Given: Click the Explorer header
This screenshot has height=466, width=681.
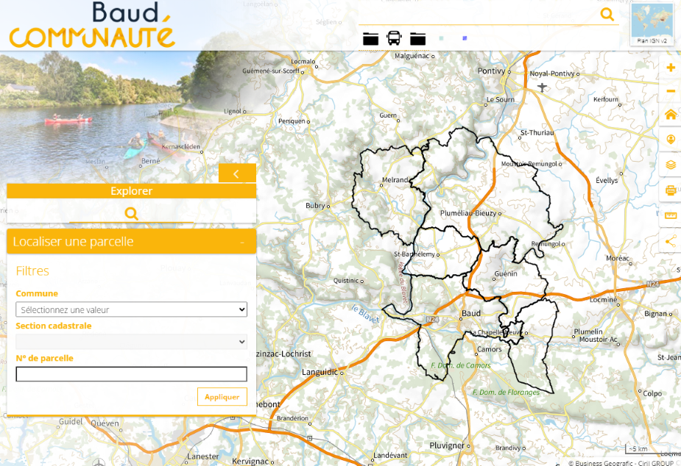Looking at the screenshot, I should coord(132,190).
